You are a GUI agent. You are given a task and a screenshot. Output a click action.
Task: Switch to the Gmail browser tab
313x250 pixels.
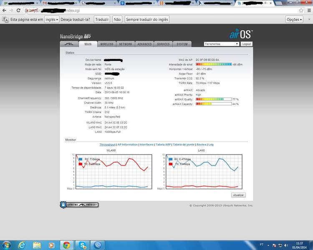tap(60, 3)
